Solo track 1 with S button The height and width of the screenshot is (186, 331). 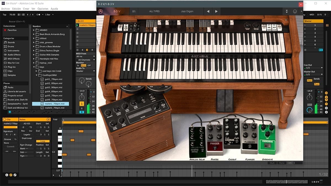pyautogui.click(x=82, y=108)
